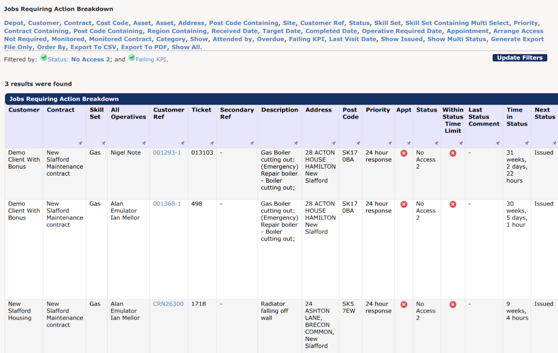The height and width of the screenshot is (353, 558).
Task: Open the Order By filter option
Action: click(x=51, y=47)
